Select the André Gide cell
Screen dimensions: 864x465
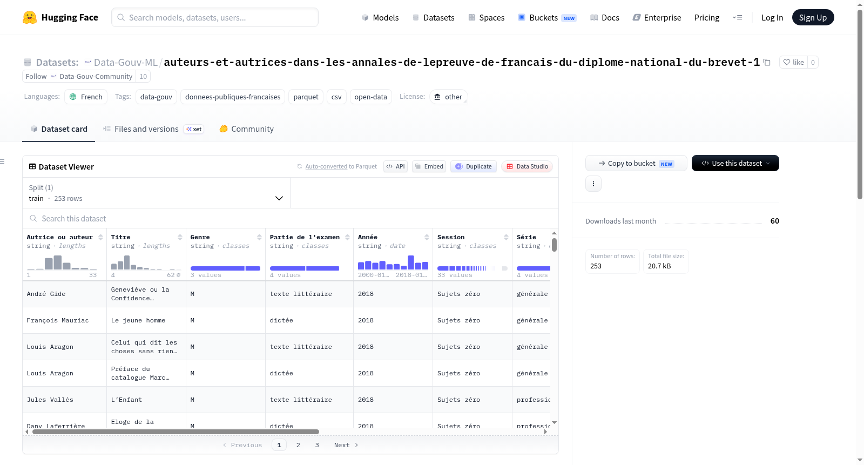(x=65, y=294)
